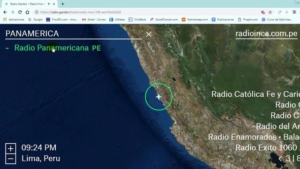
Task: Open Gmail - Correo bookmark
Action: [x=94, y=20]
